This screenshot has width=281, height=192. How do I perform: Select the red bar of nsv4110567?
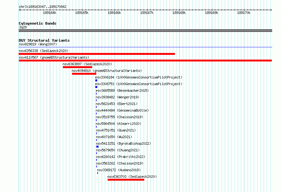[145, 61]
